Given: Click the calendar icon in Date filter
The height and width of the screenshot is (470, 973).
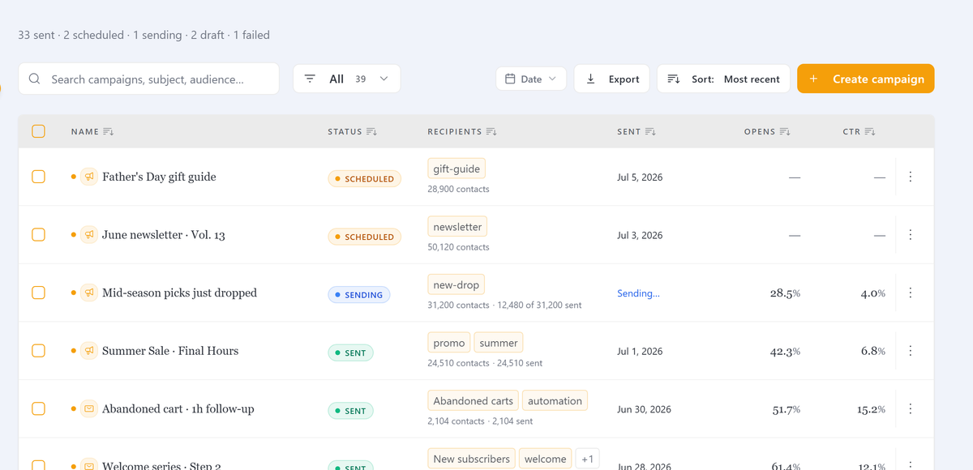Looking at the screenshot, I should pyautogui.click(x=510, y=79).
